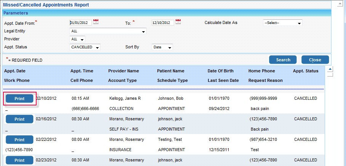Click results table scroll up arrow
Image resolution: width=346 pixels, height=166 pixels.
[330, 69]
